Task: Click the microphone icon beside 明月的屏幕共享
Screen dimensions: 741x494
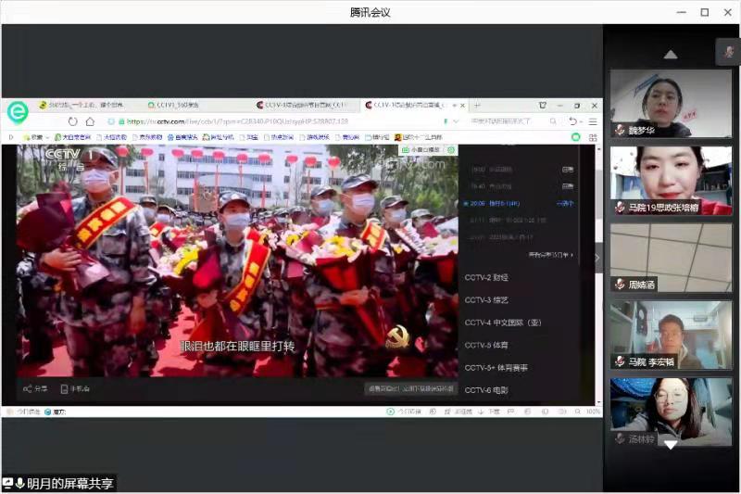Action: point(19,483)
